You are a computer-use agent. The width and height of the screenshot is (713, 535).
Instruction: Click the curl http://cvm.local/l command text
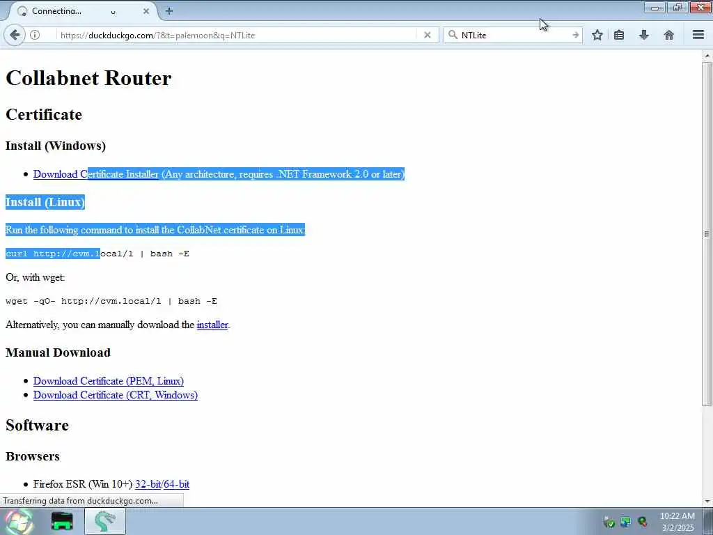click(x=97, y=254)
